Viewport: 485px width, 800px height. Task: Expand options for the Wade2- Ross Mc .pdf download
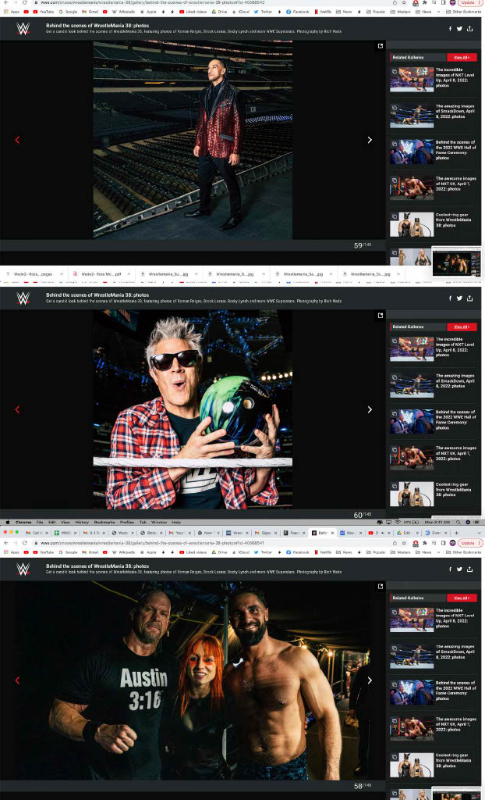129,274
